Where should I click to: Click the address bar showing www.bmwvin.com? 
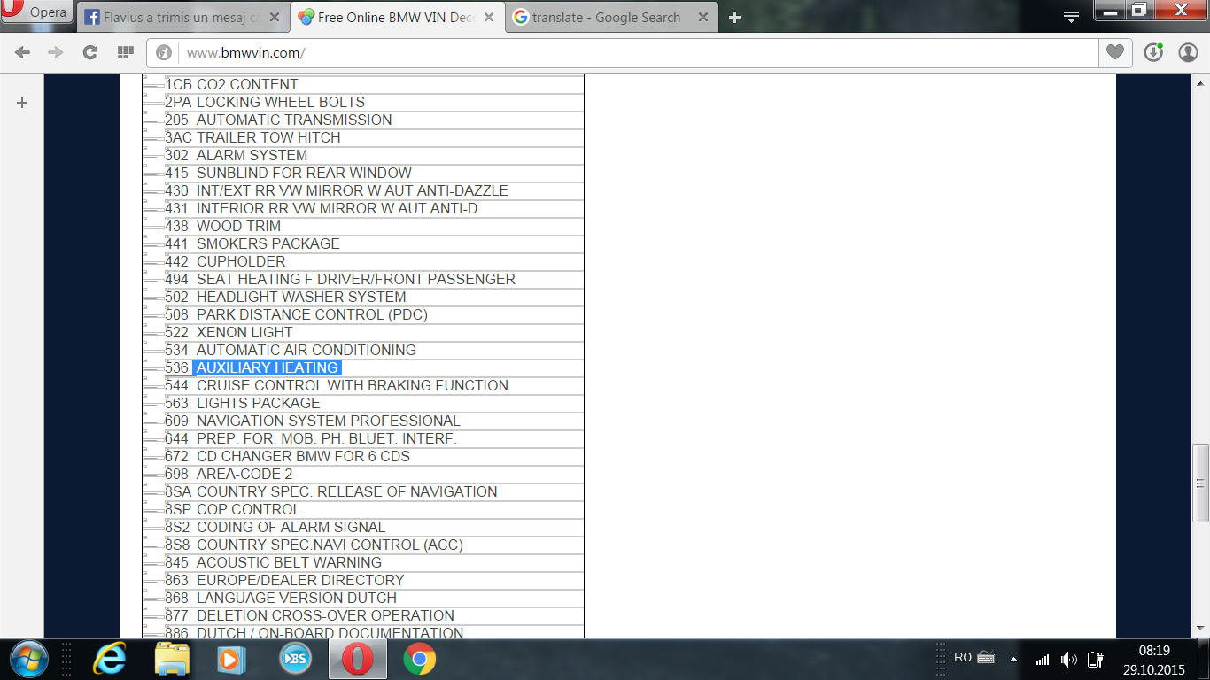[x=620, y=53]
